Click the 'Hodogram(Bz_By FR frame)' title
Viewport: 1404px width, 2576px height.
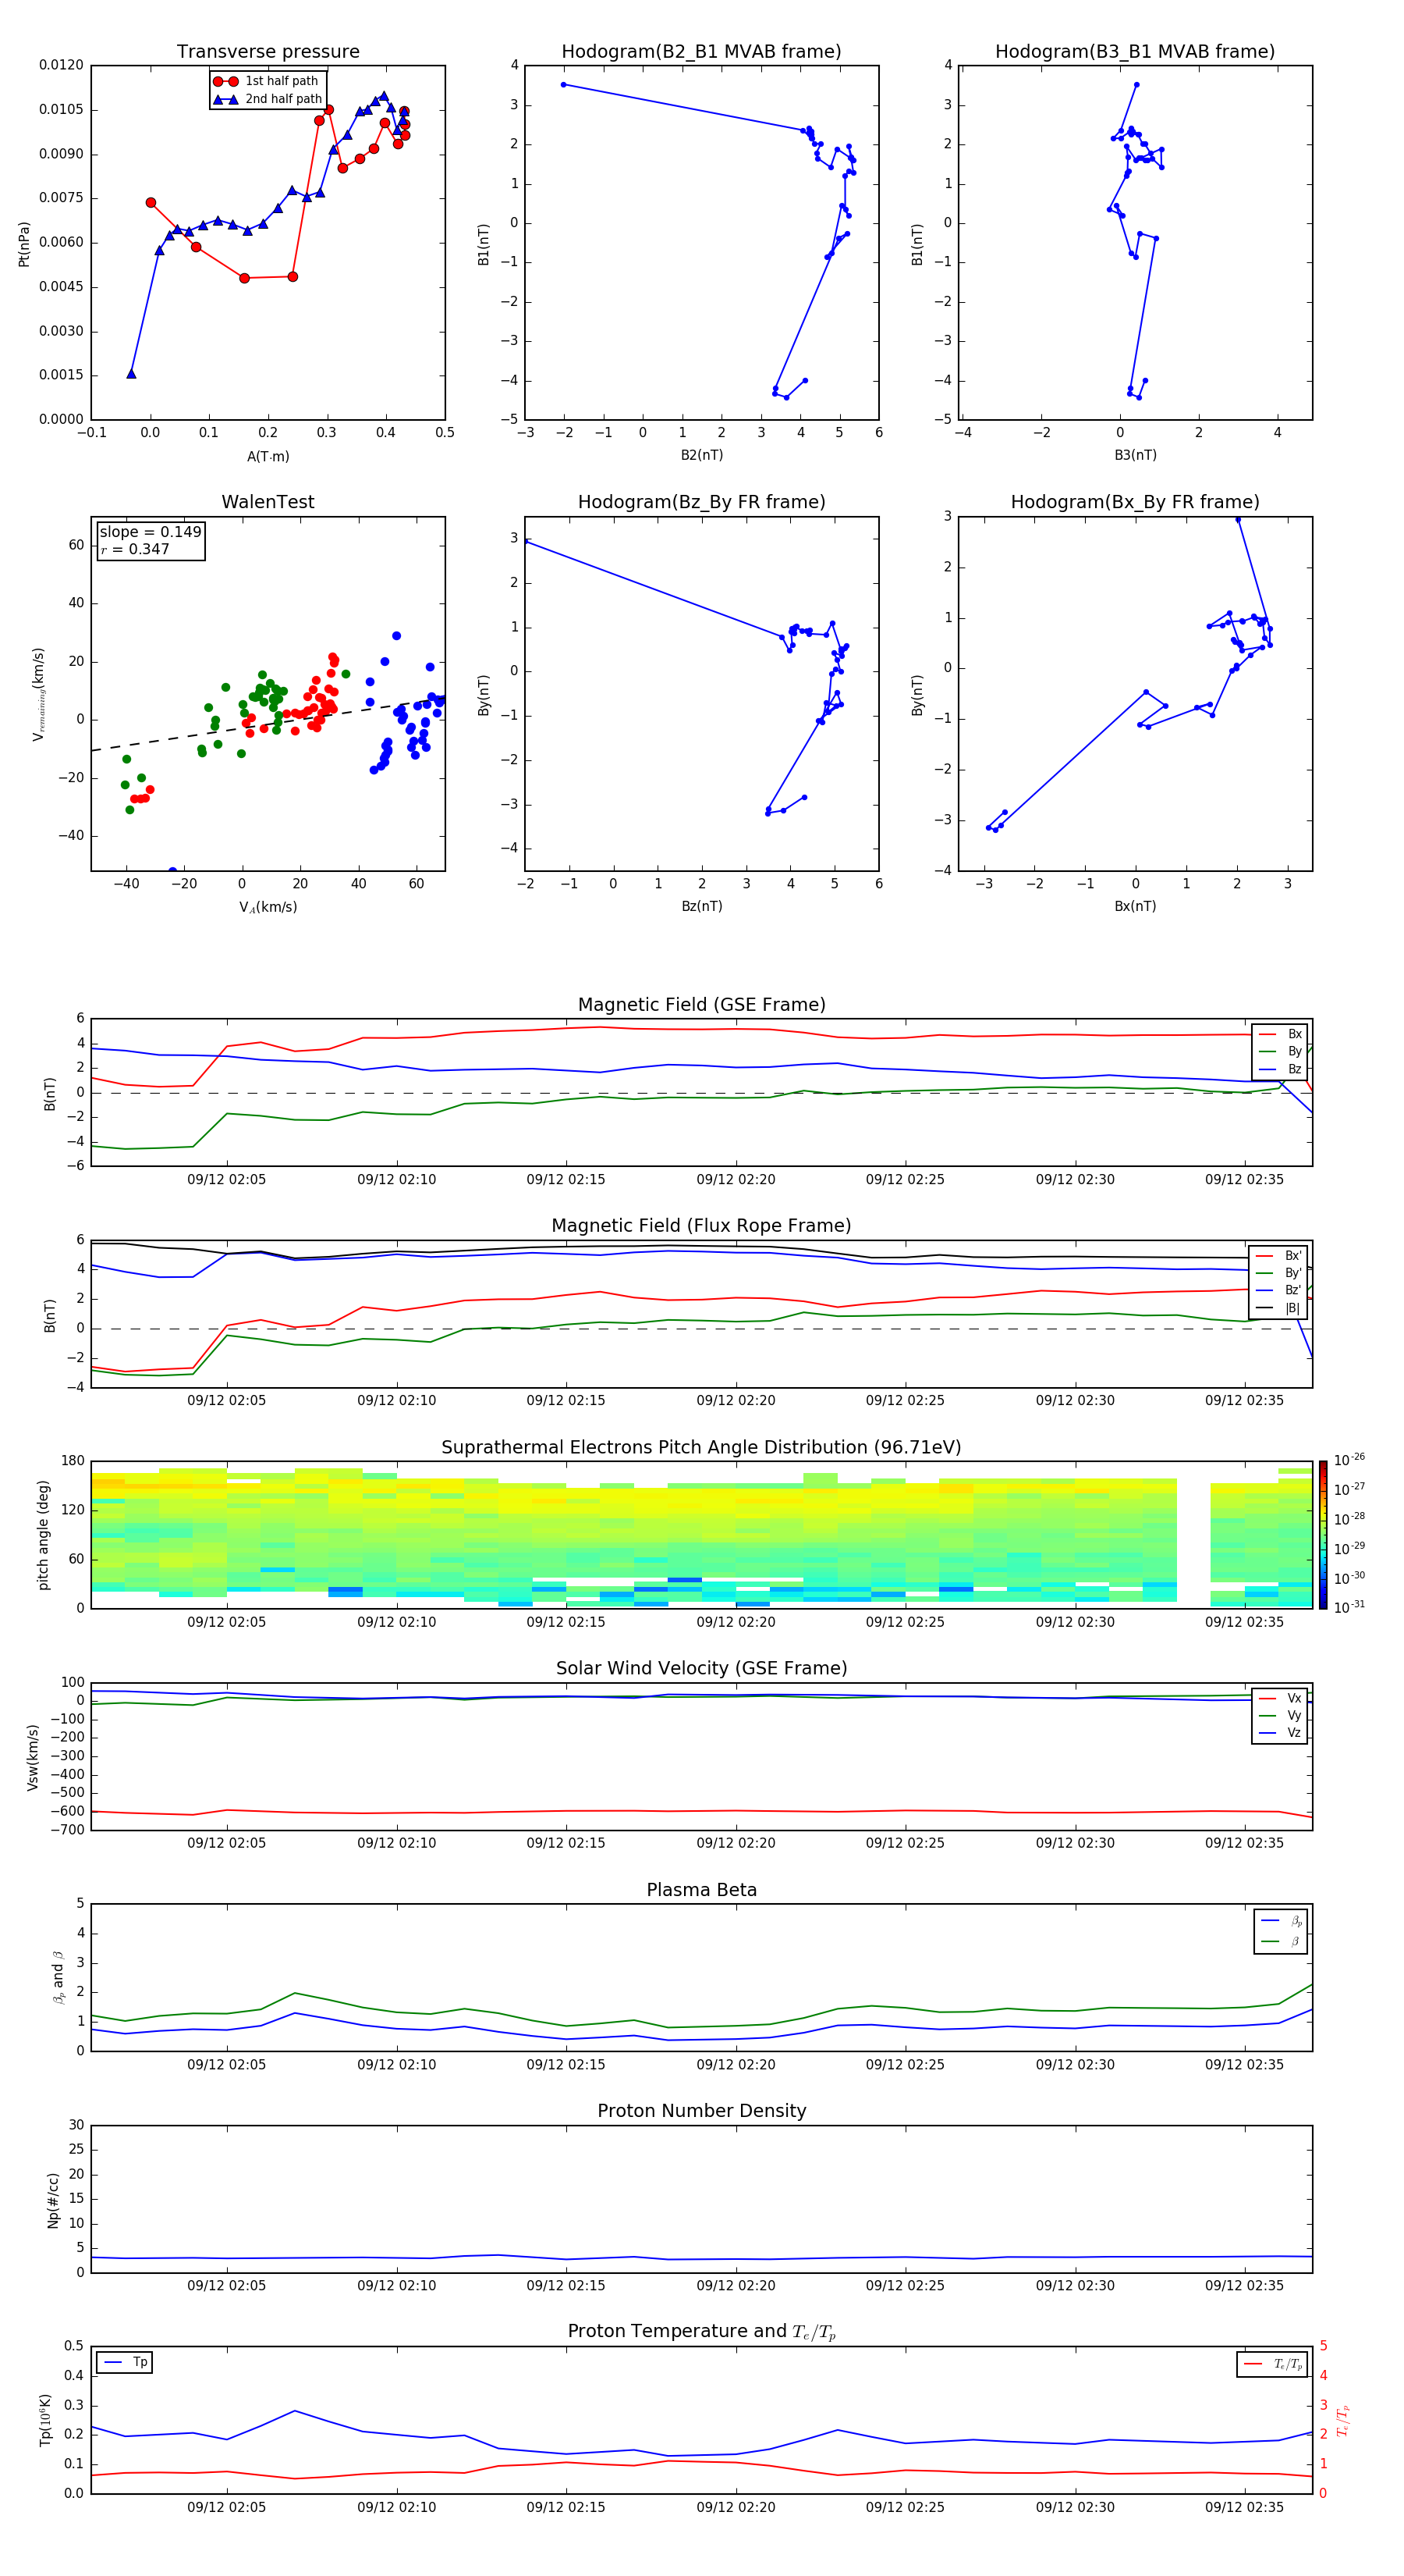pyautogui.click(x=701, y=502)
